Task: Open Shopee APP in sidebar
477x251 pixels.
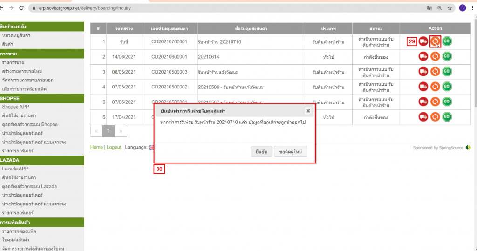Action: coord(15,107)
